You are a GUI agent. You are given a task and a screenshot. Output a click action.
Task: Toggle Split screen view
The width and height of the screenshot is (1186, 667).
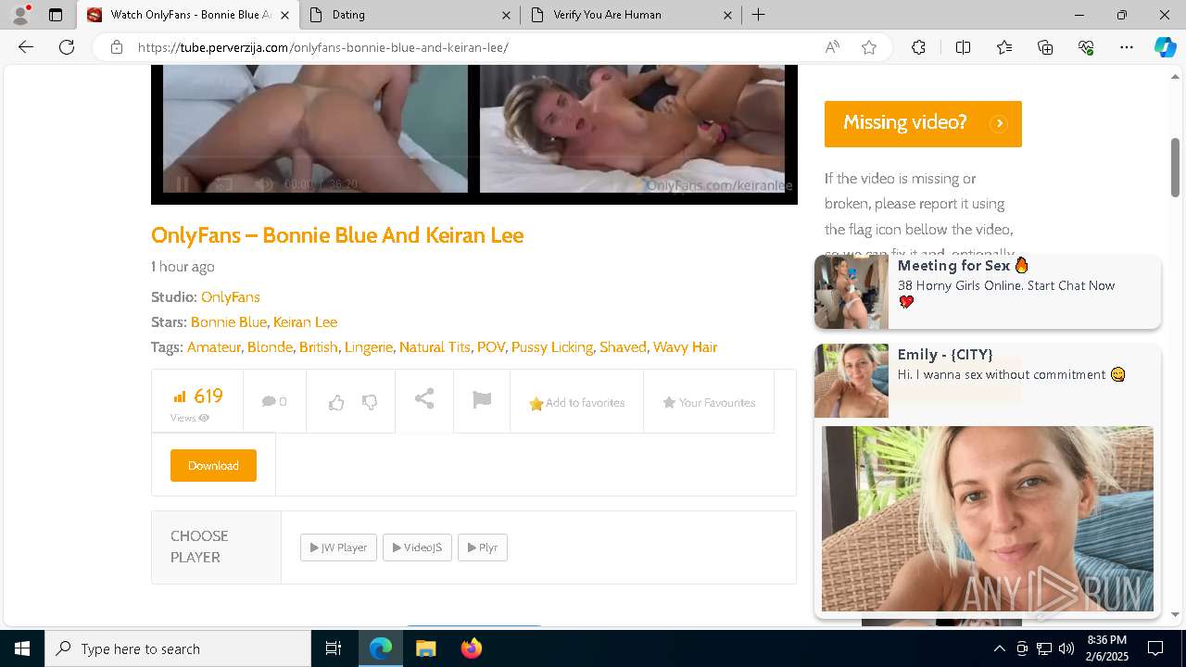coord(963,47)
